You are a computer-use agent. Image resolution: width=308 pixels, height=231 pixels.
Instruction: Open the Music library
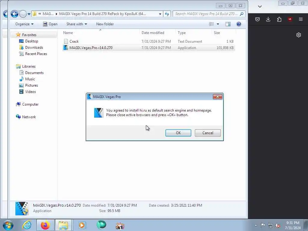pos(30,79)
